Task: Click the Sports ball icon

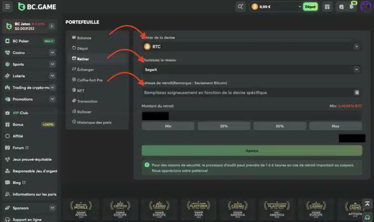Action: coord(8,64)
